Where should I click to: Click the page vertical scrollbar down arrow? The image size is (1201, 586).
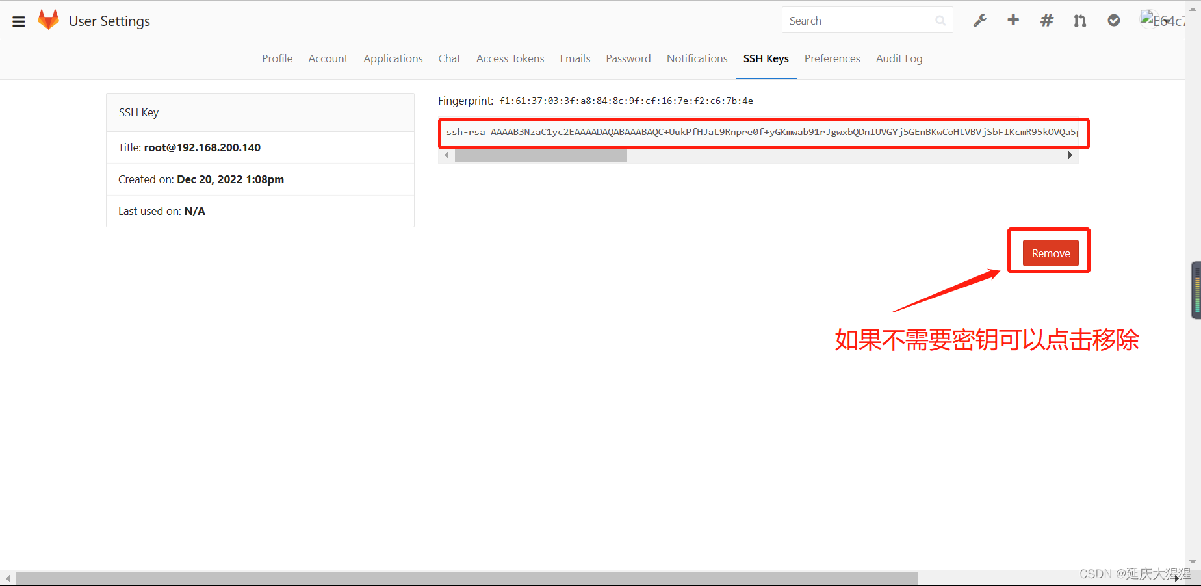click(x=1193, y=563)
